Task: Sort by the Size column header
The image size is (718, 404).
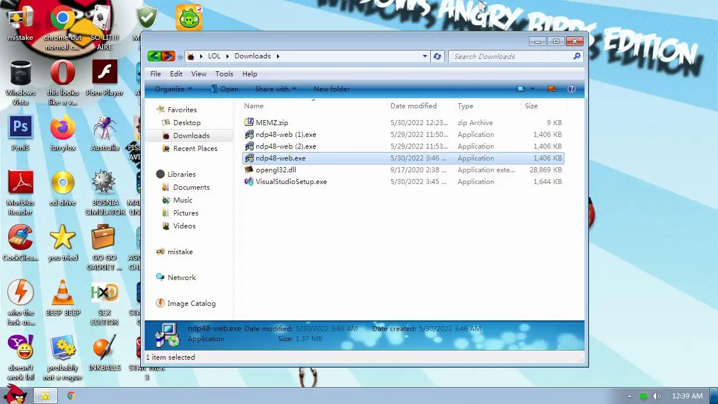Action: pos(543,105)
